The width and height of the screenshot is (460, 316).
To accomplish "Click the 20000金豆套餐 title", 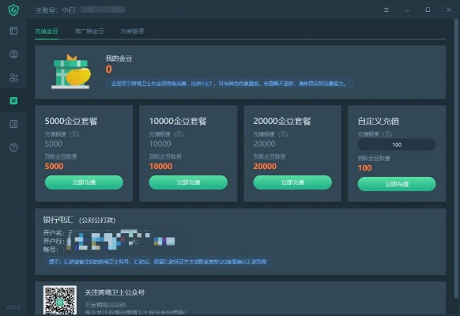I will click(282, 121).
